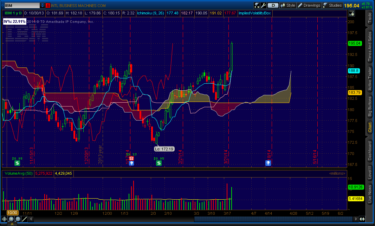
Task: Click the horizontal time axis scrollbar thumb
Action: pos(273,219)
